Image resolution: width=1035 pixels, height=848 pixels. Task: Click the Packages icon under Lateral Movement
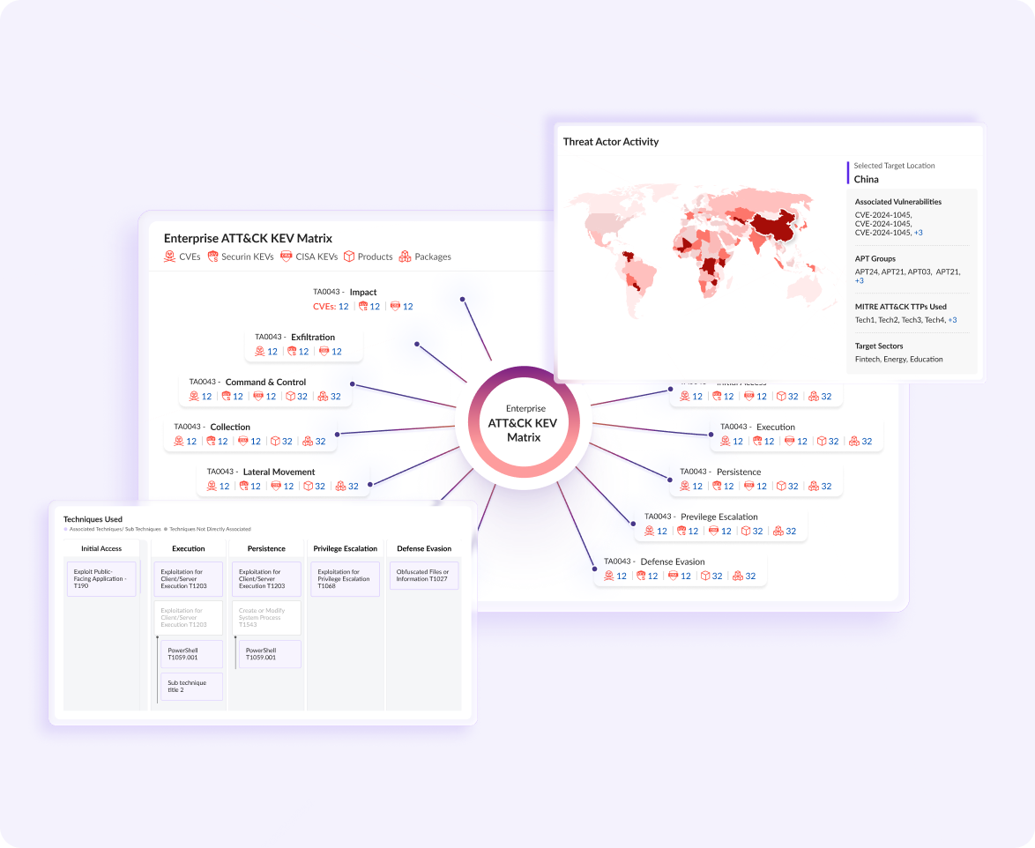point(340,486)
